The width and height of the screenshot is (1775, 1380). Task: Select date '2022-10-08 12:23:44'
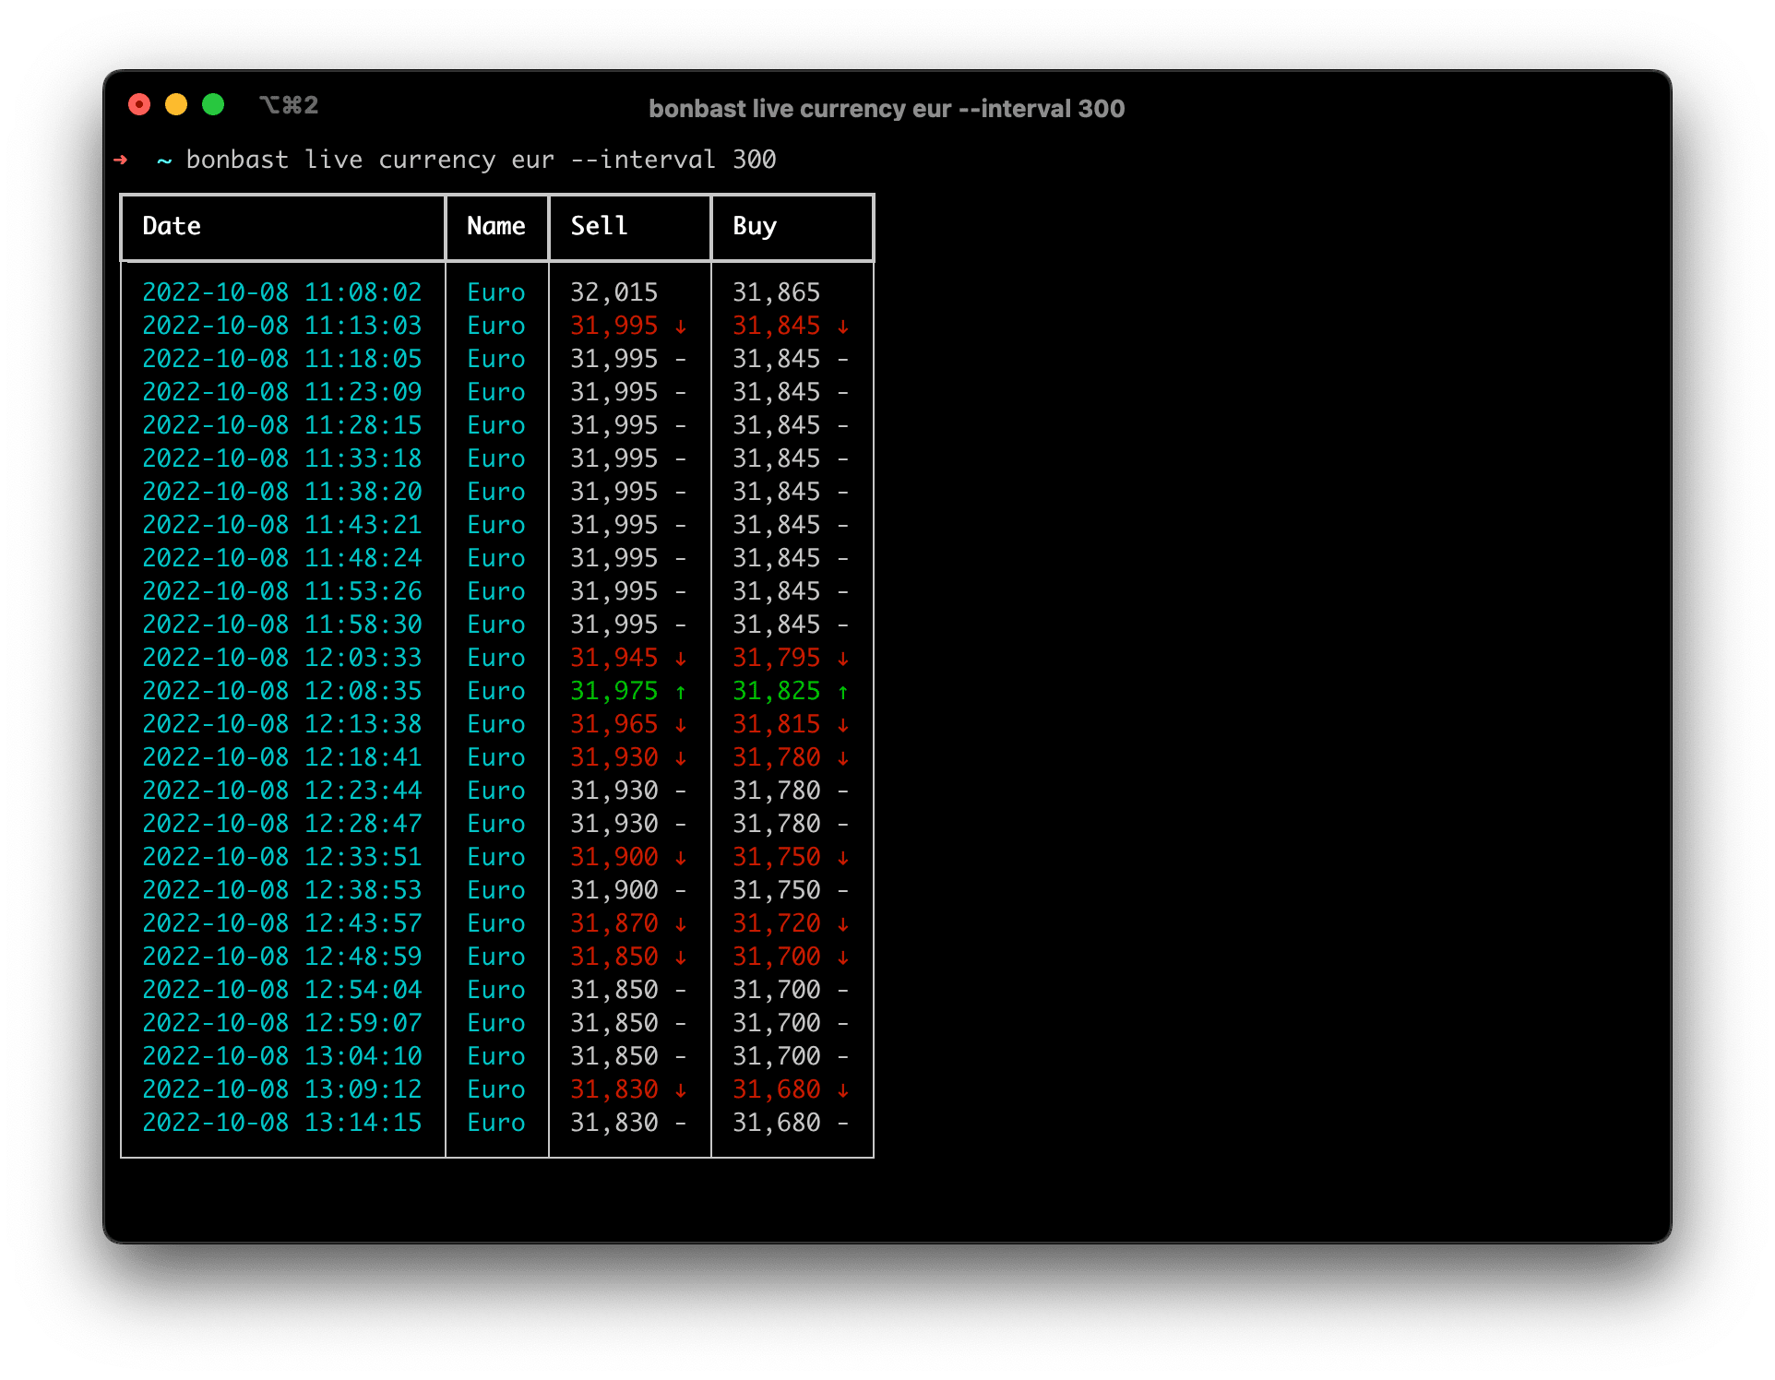(x=282, y=791)
